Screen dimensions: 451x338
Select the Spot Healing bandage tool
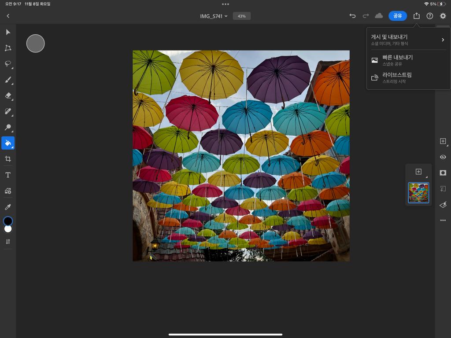coord(8,111)
